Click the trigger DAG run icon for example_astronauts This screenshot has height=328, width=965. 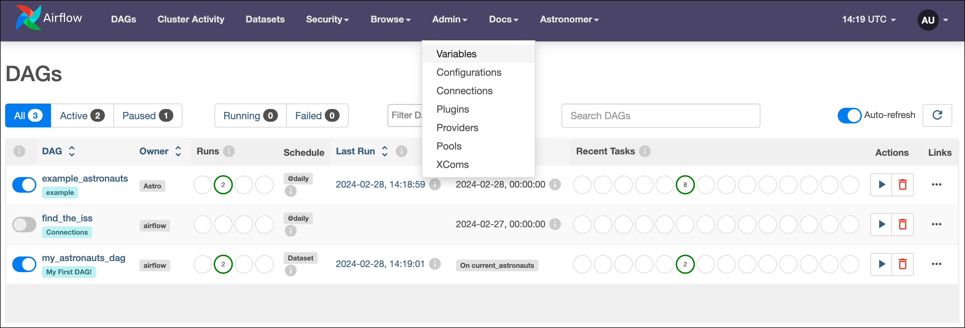coord(881,184)
